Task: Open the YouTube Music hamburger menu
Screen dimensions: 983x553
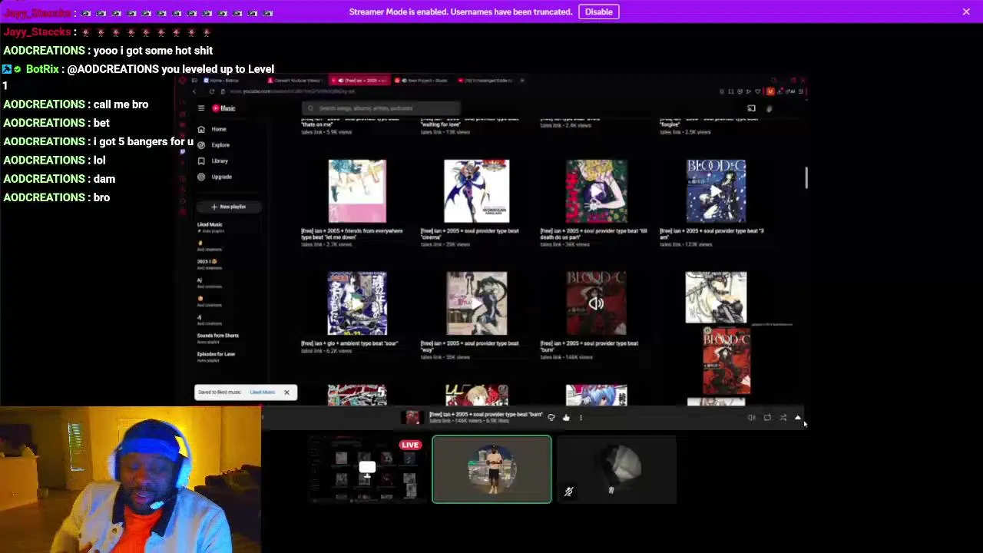Action: click(x=201, y=108)
